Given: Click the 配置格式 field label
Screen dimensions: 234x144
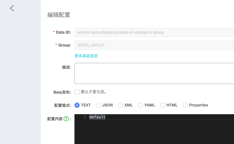Looking at the screenshot, I should coord(62,105).
